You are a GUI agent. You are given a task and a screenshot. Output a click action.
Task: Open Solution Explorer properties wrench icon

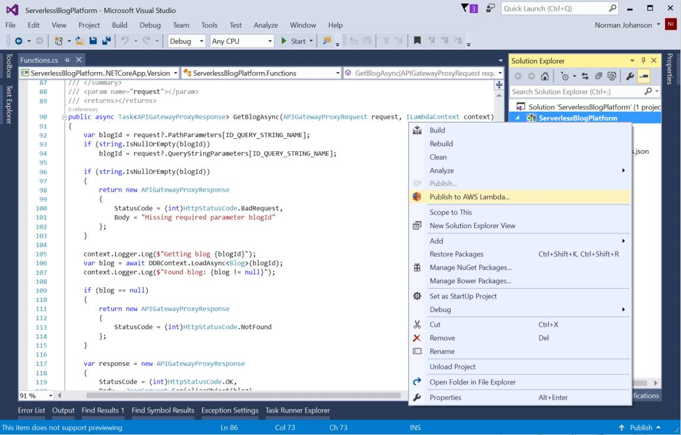[630, 77]
